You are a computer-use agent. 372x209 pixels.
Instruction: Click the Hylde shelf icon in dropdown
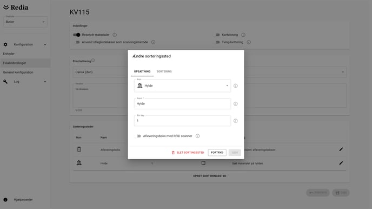click(139, 86)
